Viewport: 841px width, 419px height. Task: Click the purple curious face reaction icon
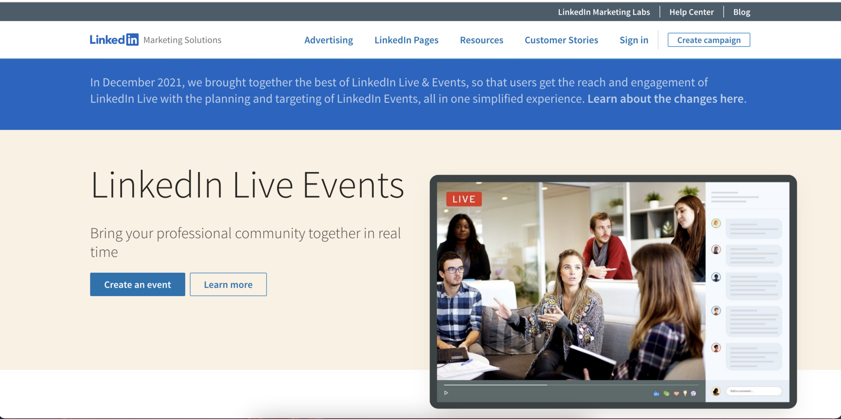tap(694, 394)
